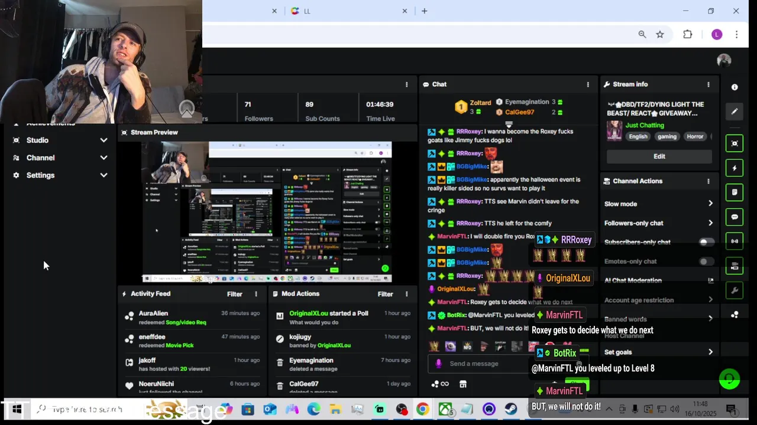Bookmark this page with star icon

pos(660,35)
